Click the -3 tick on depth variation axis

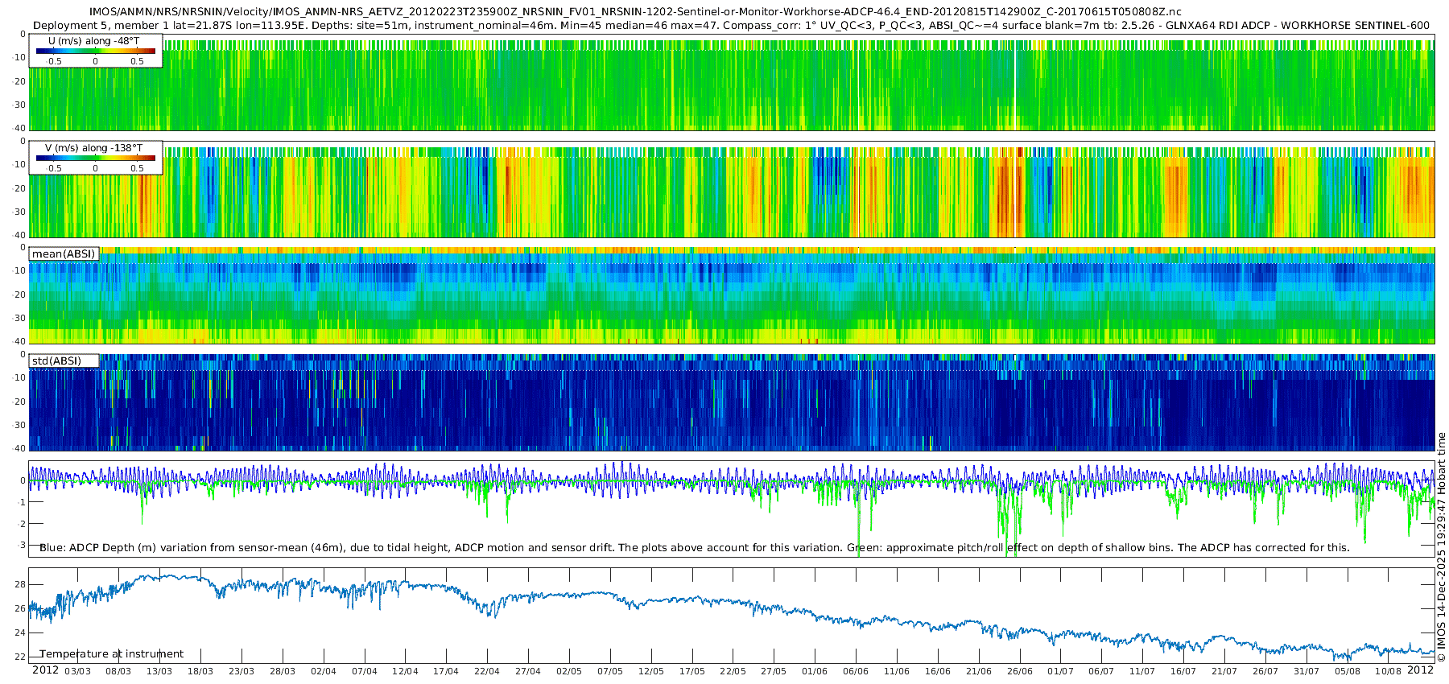(x=21, y=546)
